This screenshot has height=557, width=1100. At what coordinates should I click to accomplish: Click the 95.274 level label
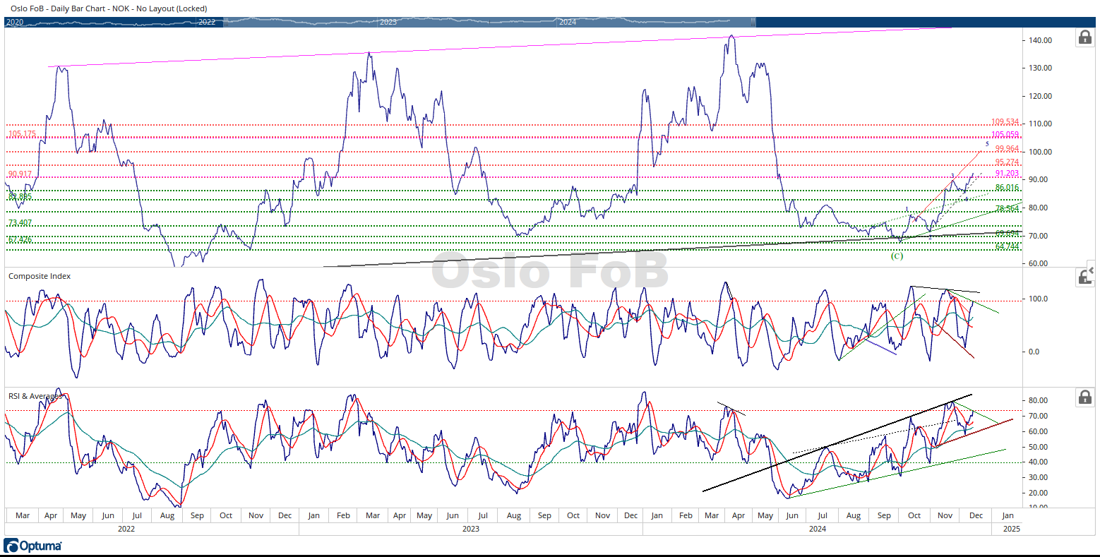tap(1007, 162)
